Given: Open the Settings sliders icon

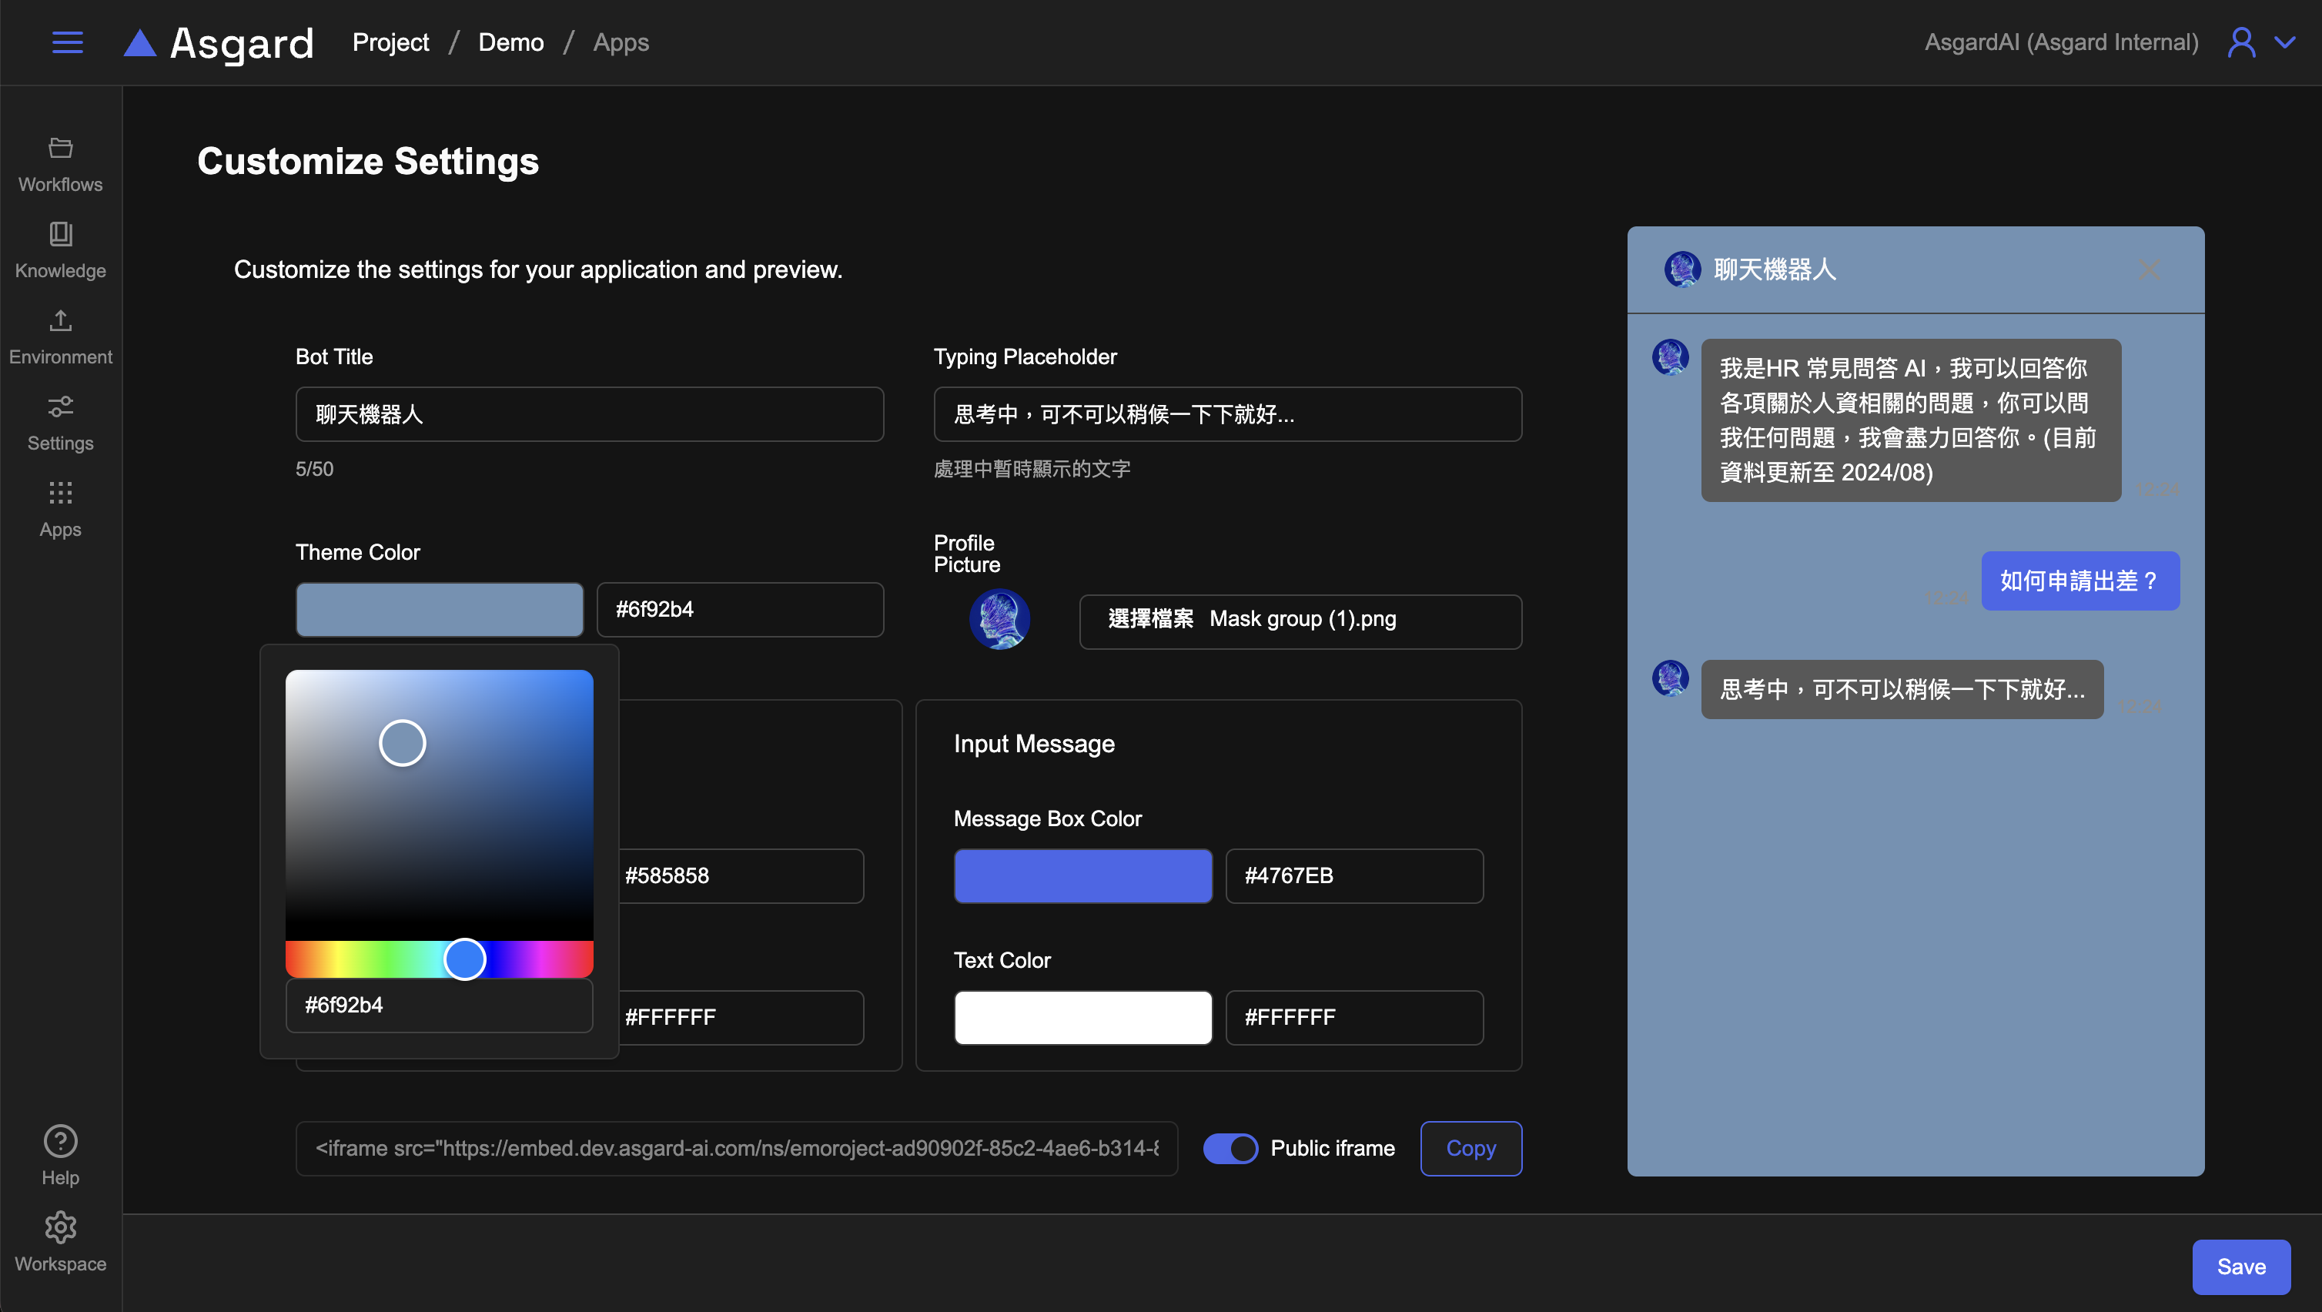Looking at the screenshot, I should coord(60,407).
